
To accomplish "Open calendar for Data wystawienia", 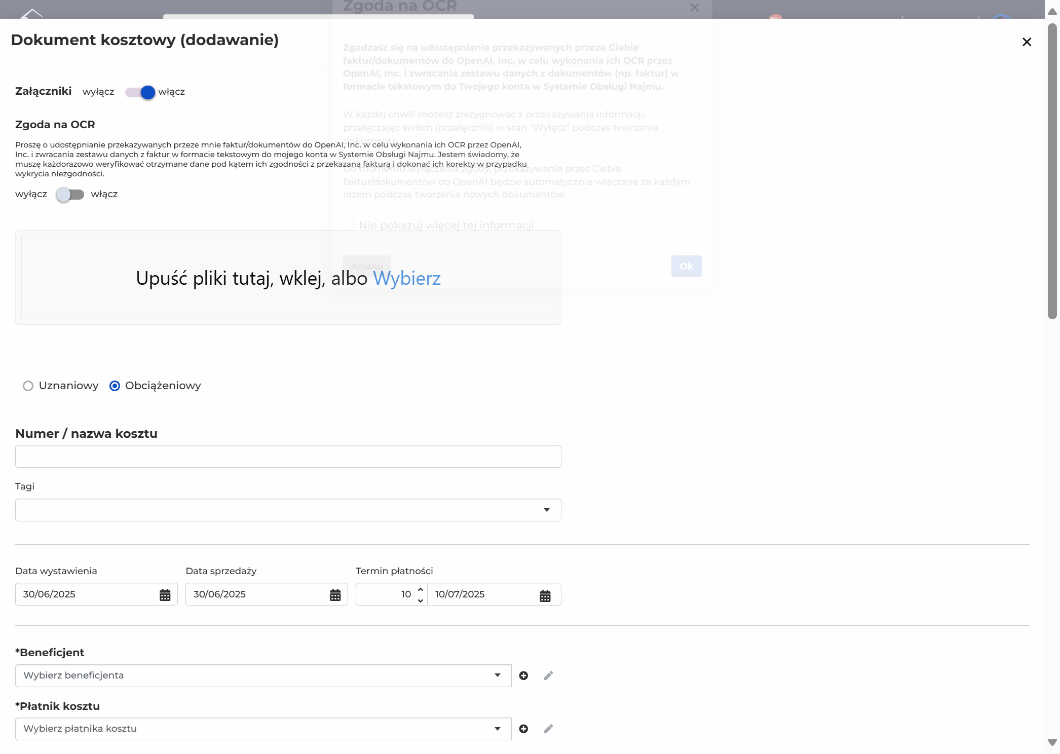I will point(165,595).
